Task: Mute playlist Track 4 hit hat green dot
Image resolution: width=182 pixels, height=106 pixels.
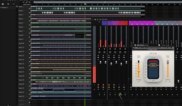Action: pyautogui.click(x=29, y=21)
